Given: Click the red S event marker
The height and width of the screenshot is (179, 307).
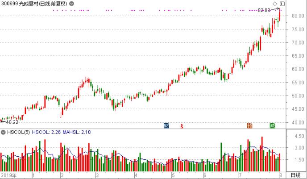Looking at the screenshot, I should point(182,126).
